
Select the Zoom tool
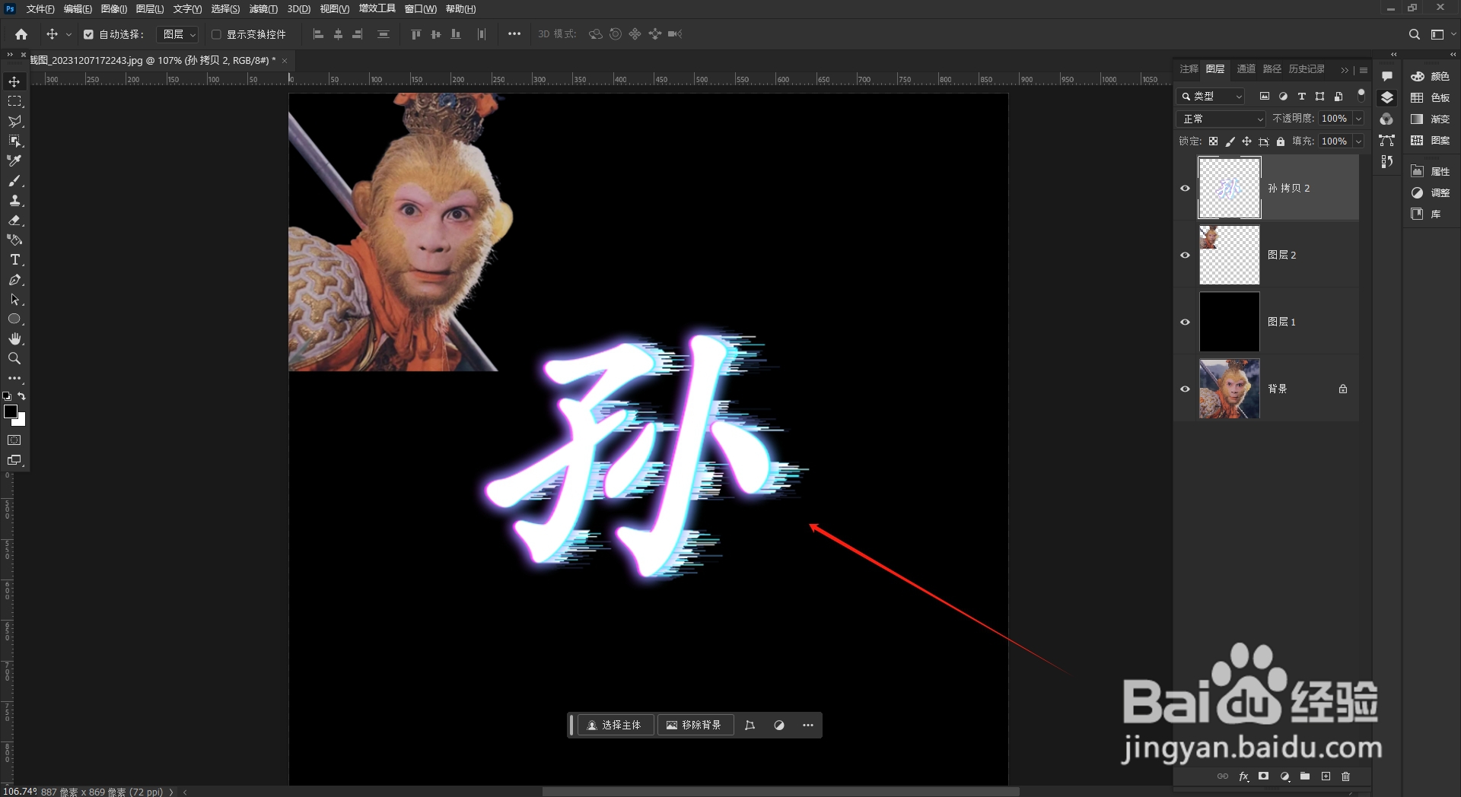pos(14,358)
